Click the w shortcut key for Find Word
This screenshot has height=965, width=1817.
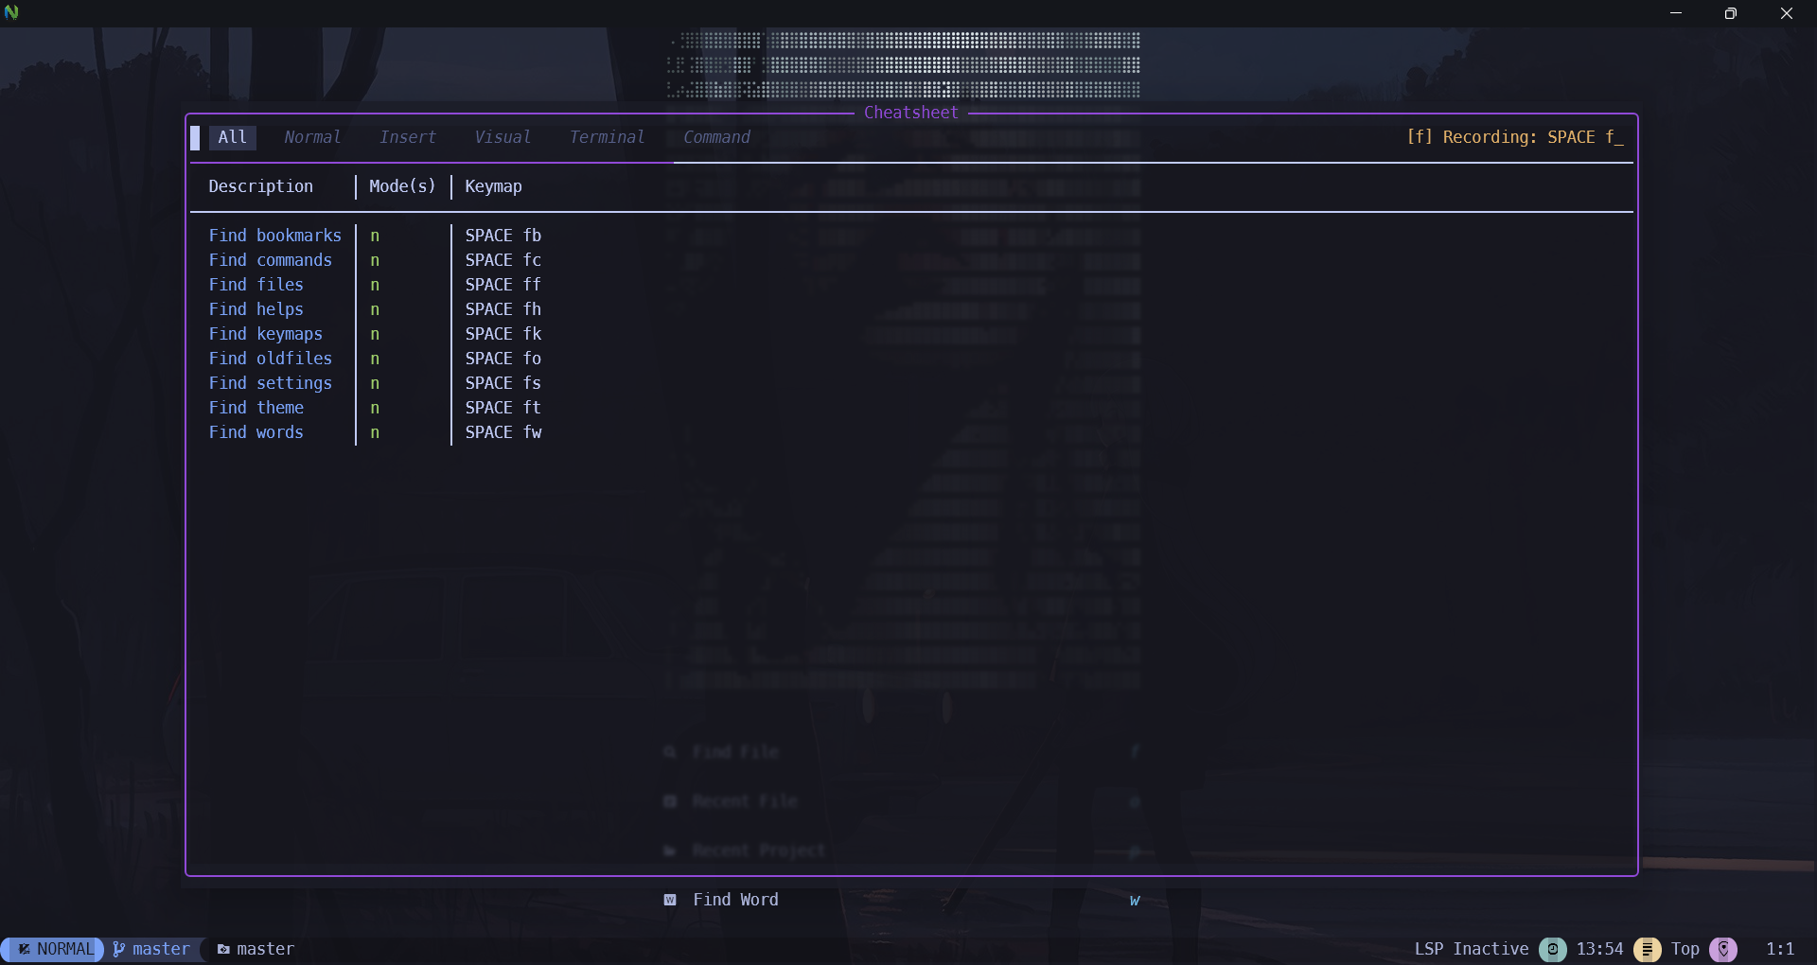1135,901
